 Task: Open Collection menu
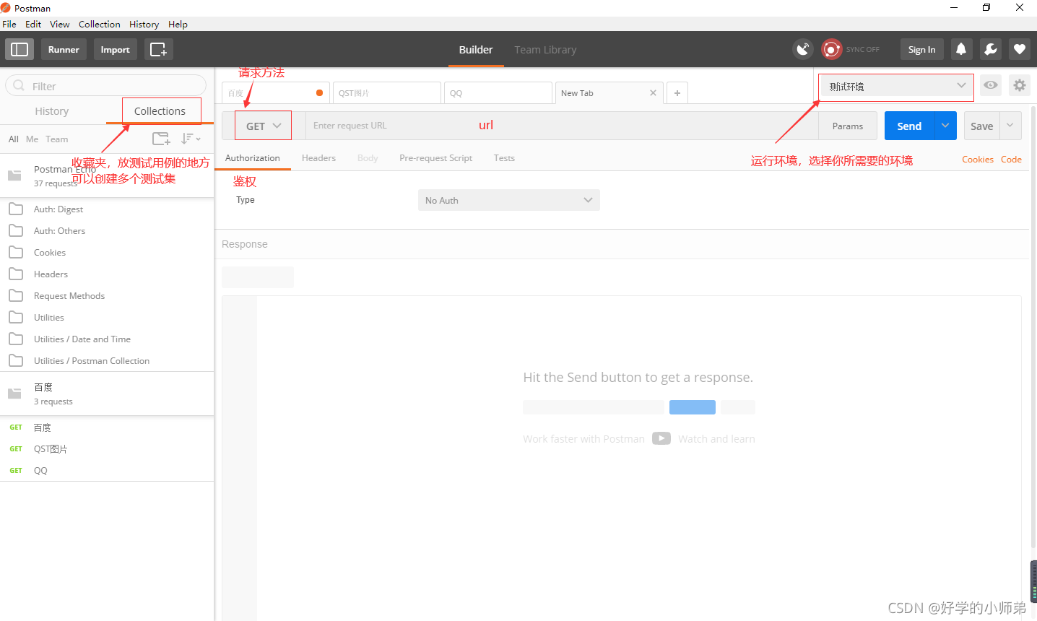pyautogui.click(x=100, y=24)
